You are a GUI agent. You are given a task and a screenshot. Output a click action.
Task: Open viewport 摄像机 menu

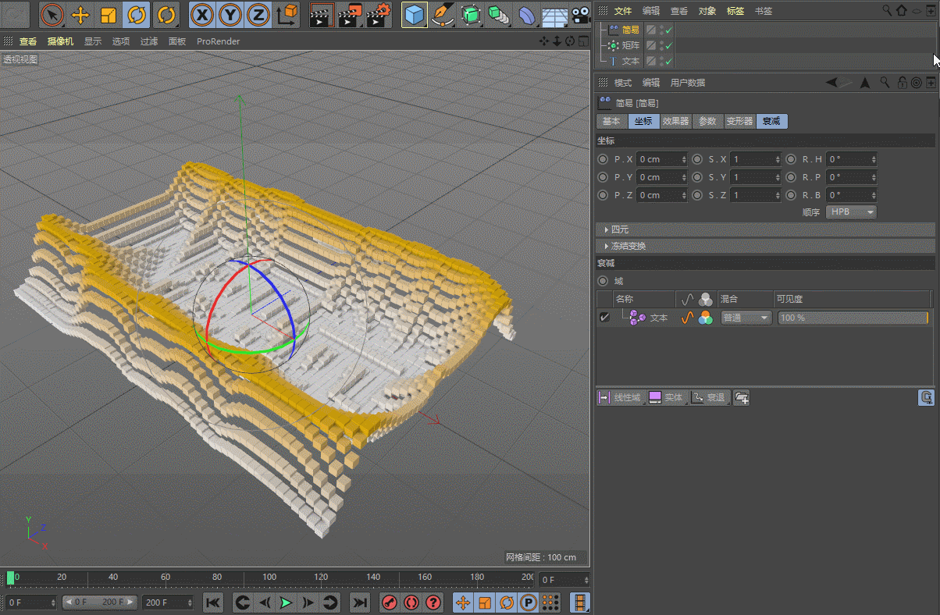[60, 41]
